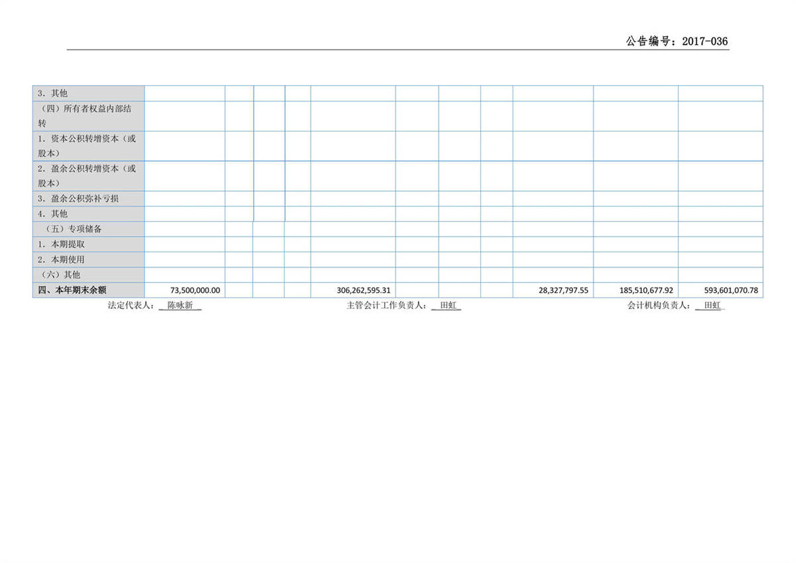The image size is (796, 563).
Task: Click the 73,500,000.00 value cell
Action: (195, 290)
